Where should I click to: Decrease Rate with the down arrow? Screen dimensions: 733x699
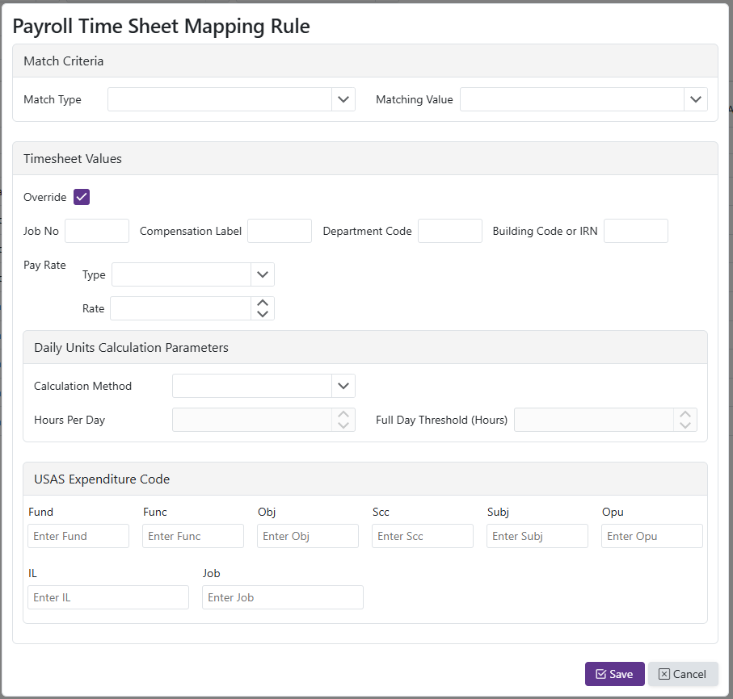click(x=263, y=314)
